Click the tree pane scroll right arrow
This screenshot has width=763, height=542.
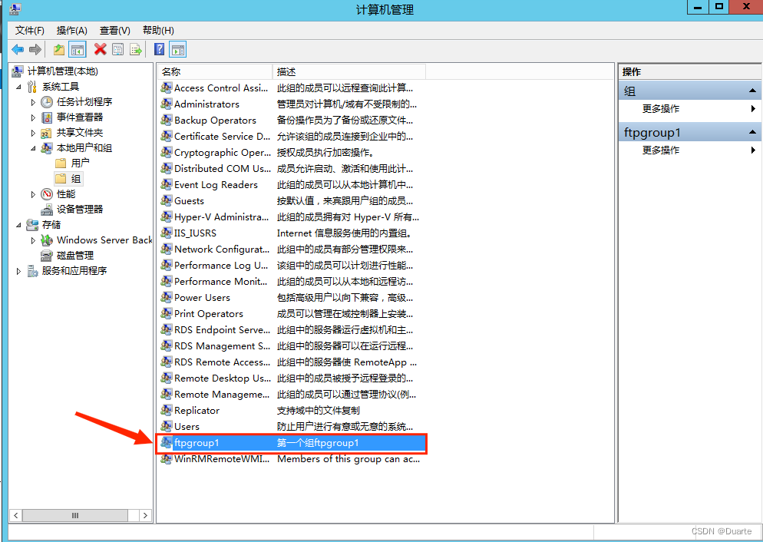(x=145, y=515)
